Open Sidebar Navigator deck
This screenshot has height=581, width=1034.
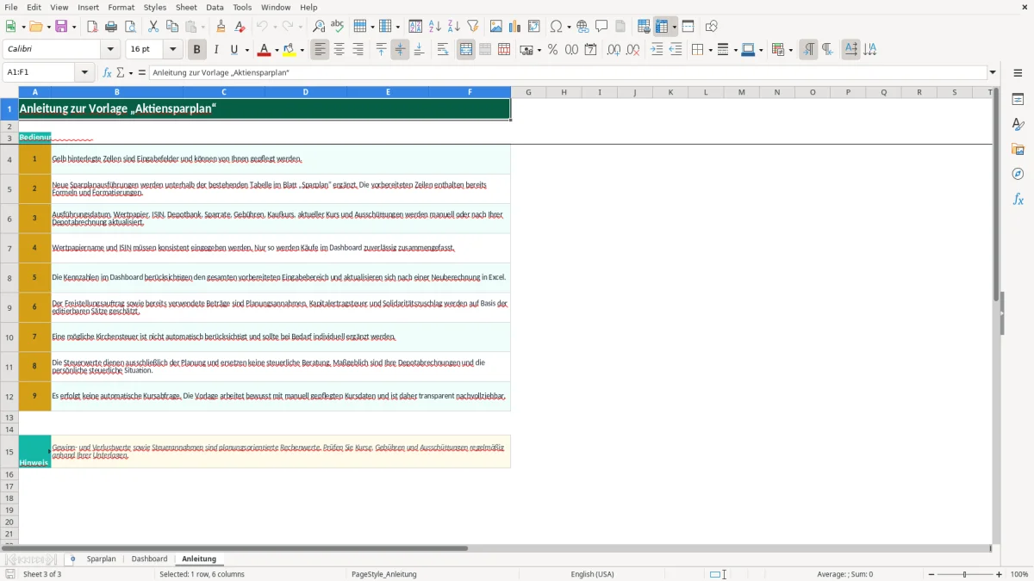click(1018, 174)
